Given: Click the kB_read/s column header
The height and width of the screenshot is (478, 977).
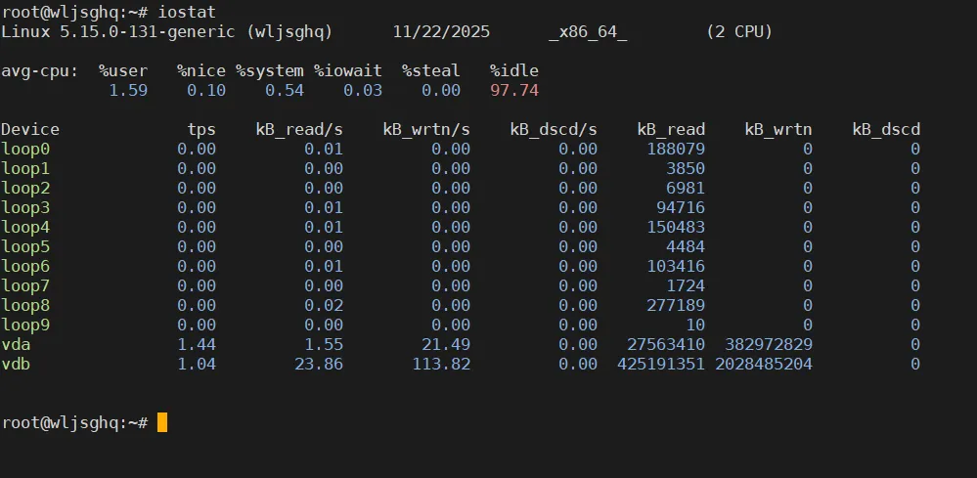Looking at the screenshot, I should (x=299, y=129).
